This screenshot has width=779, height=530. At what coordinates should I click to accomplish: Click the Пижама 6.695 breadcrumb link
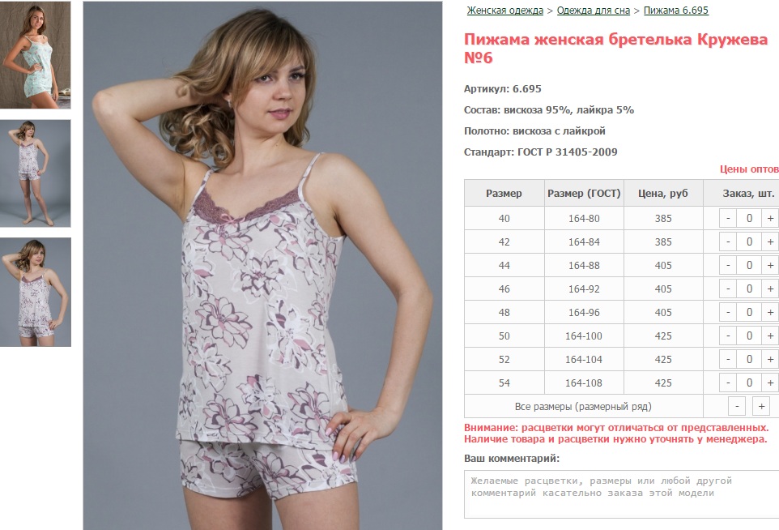coord(675,11)
